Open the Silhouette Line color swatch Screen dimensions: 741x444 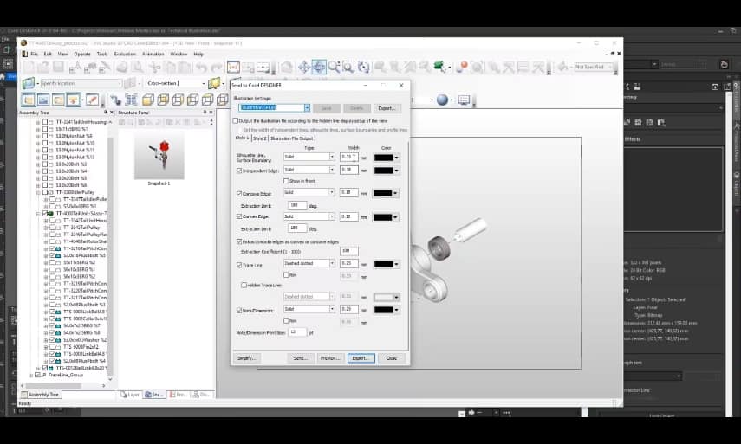point(386,157)
